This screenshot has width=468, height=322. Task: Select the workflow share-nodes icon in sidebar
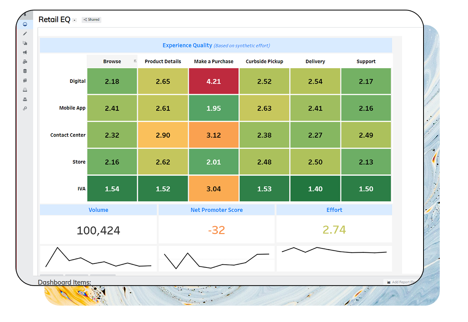tap(25, 62)
